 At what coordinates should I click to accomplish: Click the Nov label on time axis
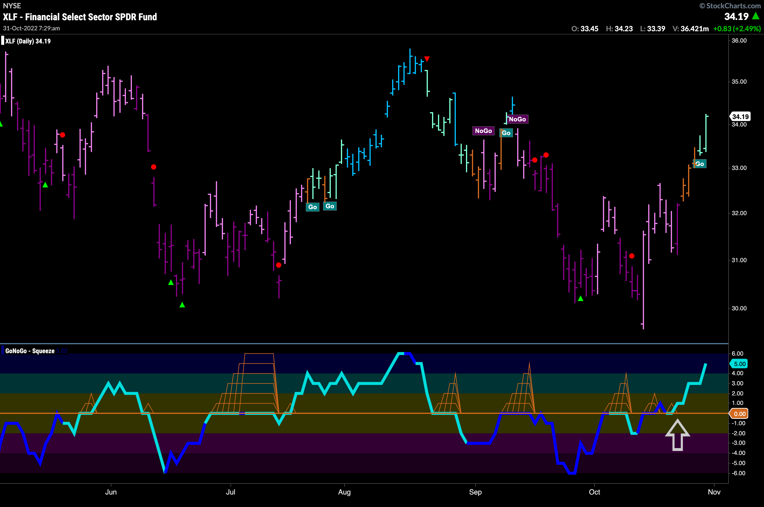click(x=714, y=492)
